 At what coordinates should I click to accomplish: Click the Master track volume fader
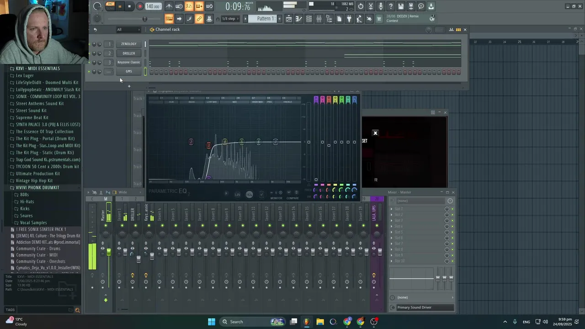pyautogui.click(x=109, y=252)
